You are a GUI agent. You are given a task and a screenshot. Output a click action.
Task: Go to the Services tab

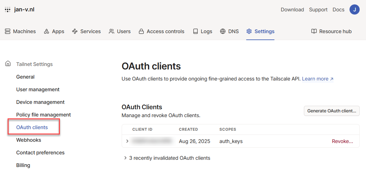(x=87, y=31)
